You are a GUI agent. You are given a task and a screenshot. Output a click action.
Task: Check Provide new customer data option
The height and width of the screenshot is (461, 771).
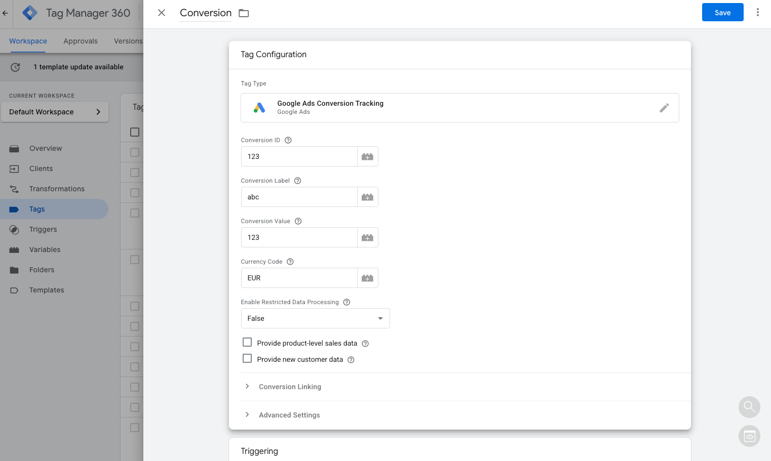point(247,359)
